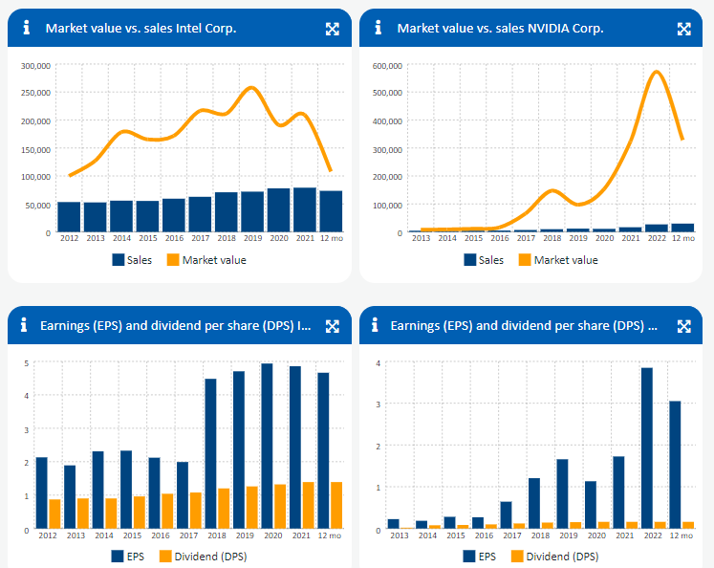Click the Intel market value peak at 2019
This screenshot has width=714, height=568.
251,87
